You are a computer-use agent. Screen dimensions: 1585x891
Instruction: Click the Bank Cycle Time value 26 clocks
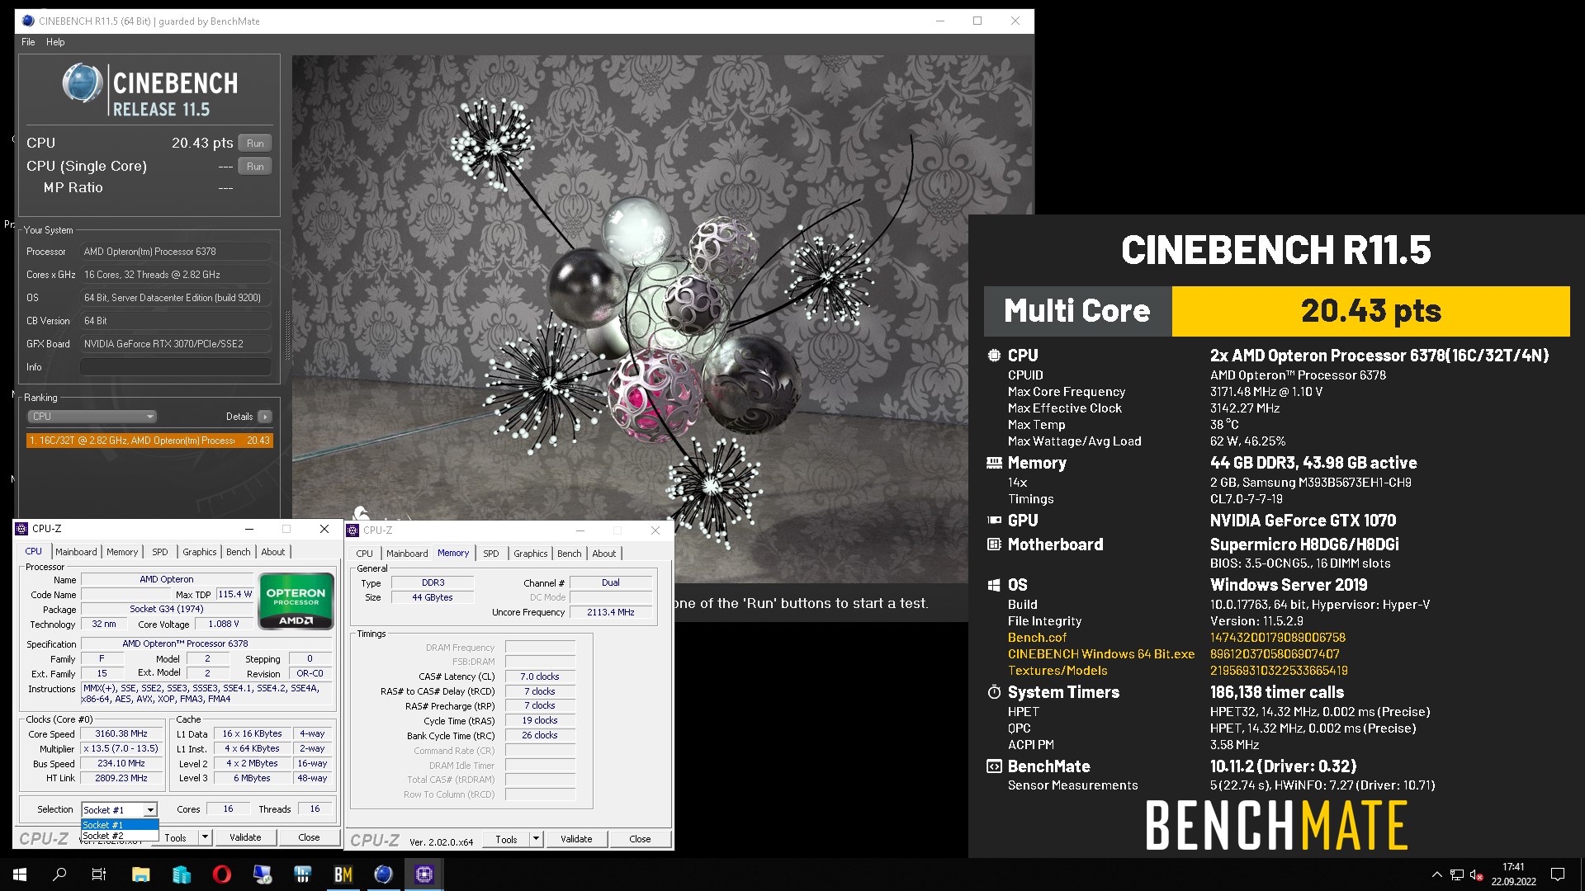pos(540,735)
